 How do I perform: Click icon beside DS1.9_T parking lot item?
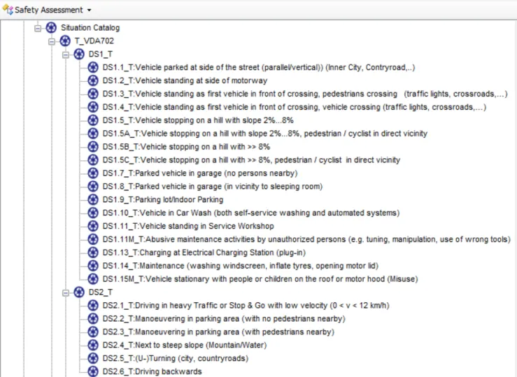pos(93,199)
